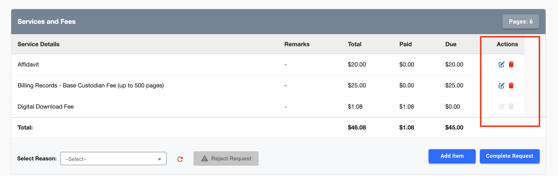Select the Affidavit row name

click(28, 64)
